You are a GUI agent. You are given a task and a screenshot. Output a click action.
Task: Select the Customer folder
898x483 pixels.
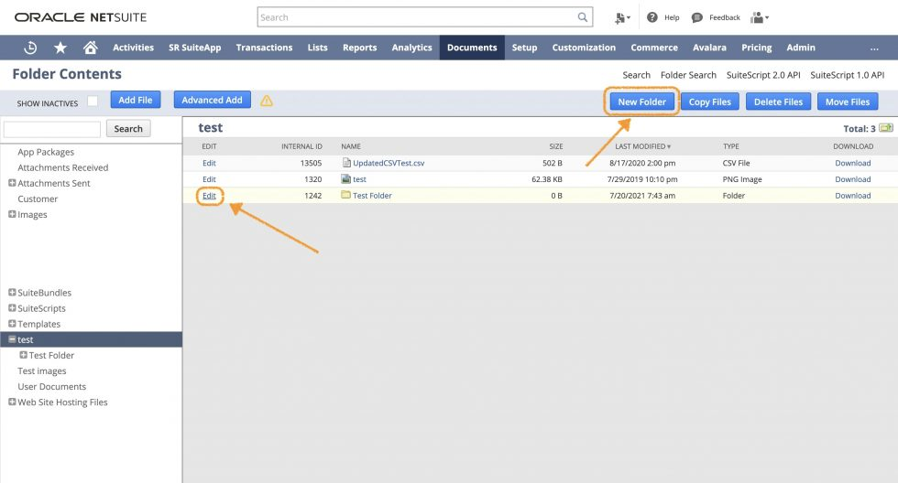coord(38,199)
